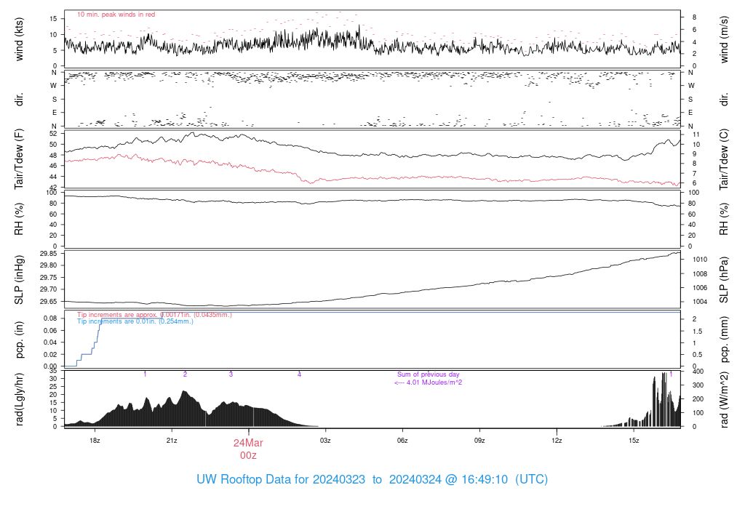
Task: Click the '400' radiation tick on W/m^2 axis
Action: tap(698, 372)
